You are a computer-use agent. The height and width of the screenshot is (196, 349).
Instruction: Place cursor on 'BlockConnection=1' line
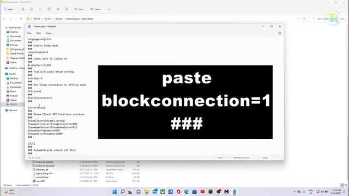click(40, 98)
